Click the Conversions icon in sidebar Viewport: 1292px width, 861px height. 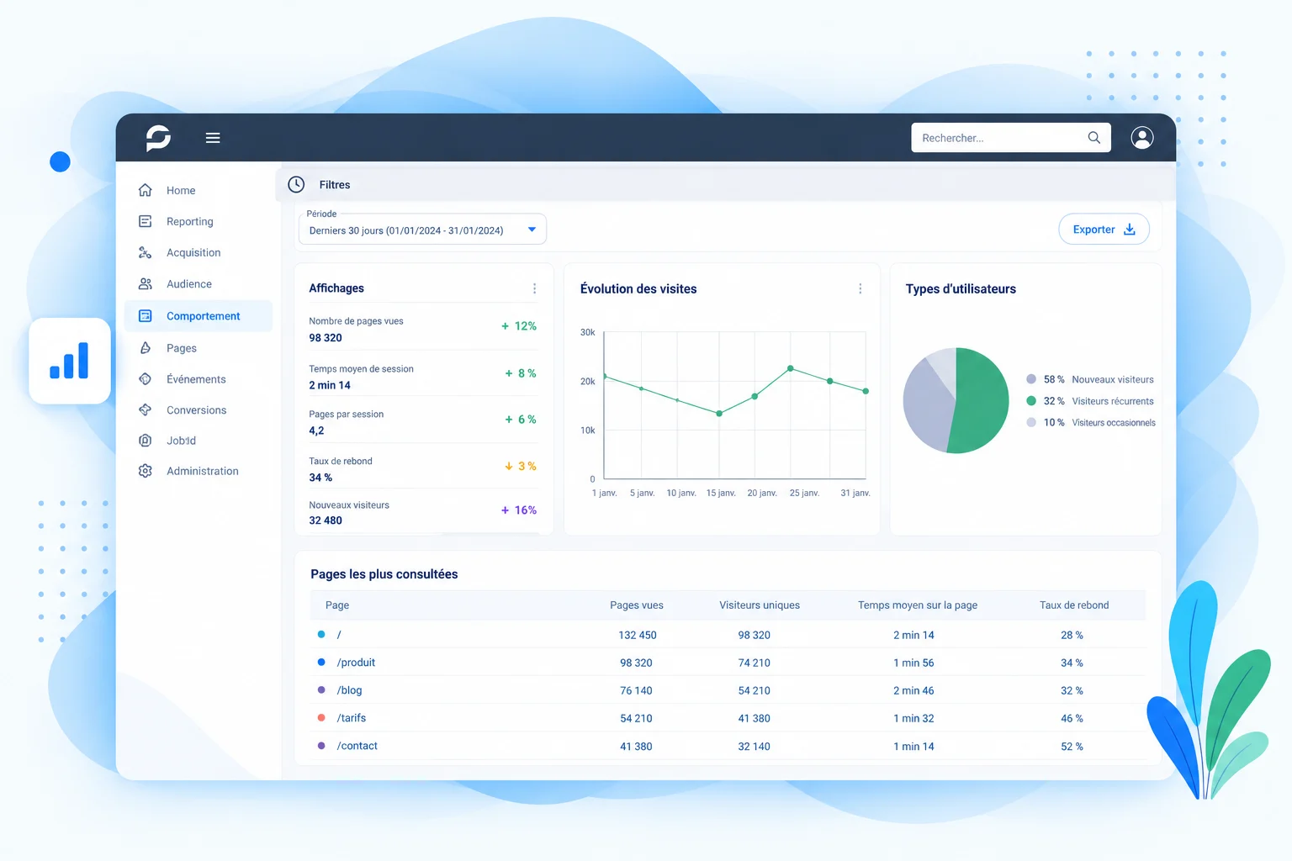point(146,410)
